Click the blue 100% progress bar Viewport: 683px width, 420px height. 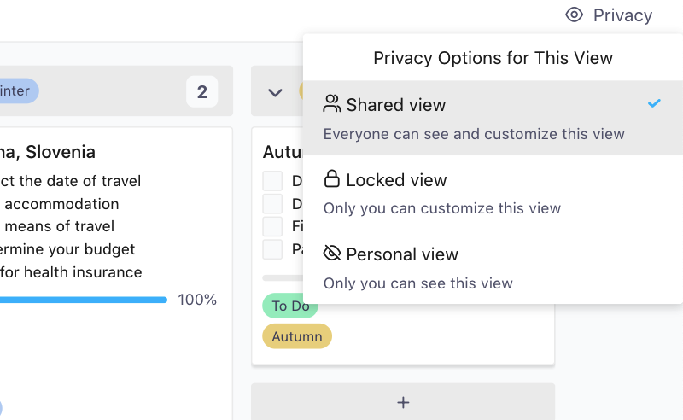(x=84, y=300)
